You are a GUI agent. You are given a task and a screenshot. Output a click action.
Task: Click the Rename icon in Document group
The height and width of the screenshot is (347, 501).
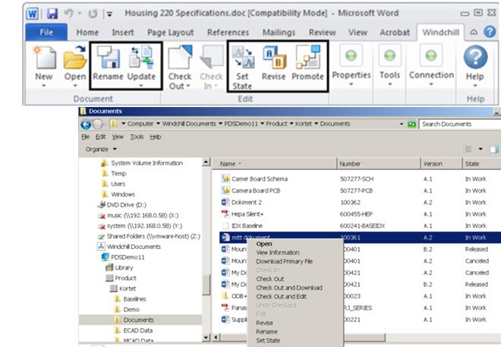(109, 57)
